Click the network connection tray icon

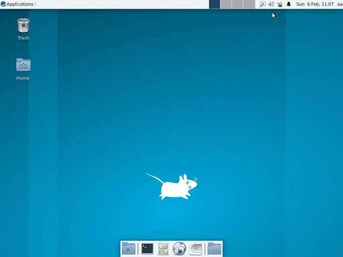pos(262,4)
